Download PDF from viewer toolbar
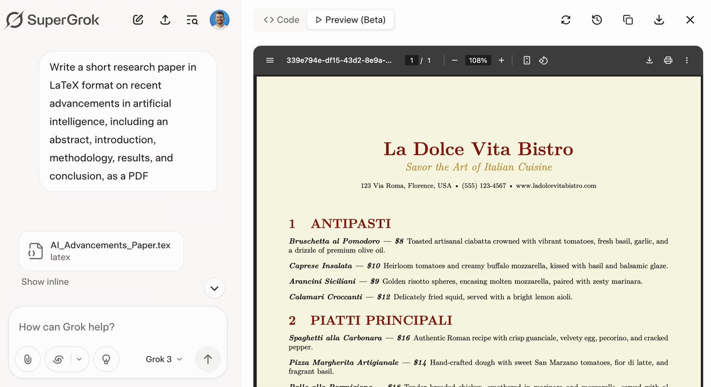This screenshot has width=711, height=387. (649, 60)
